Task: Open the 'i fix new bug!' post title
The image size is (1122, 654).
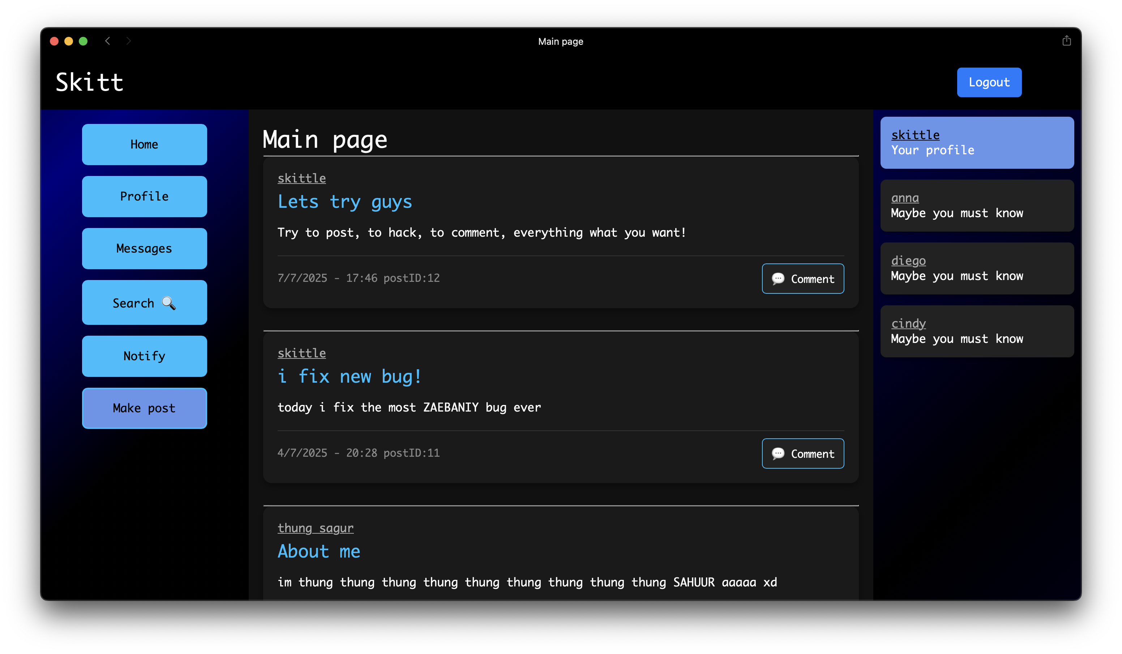Action: coord(349,377)
